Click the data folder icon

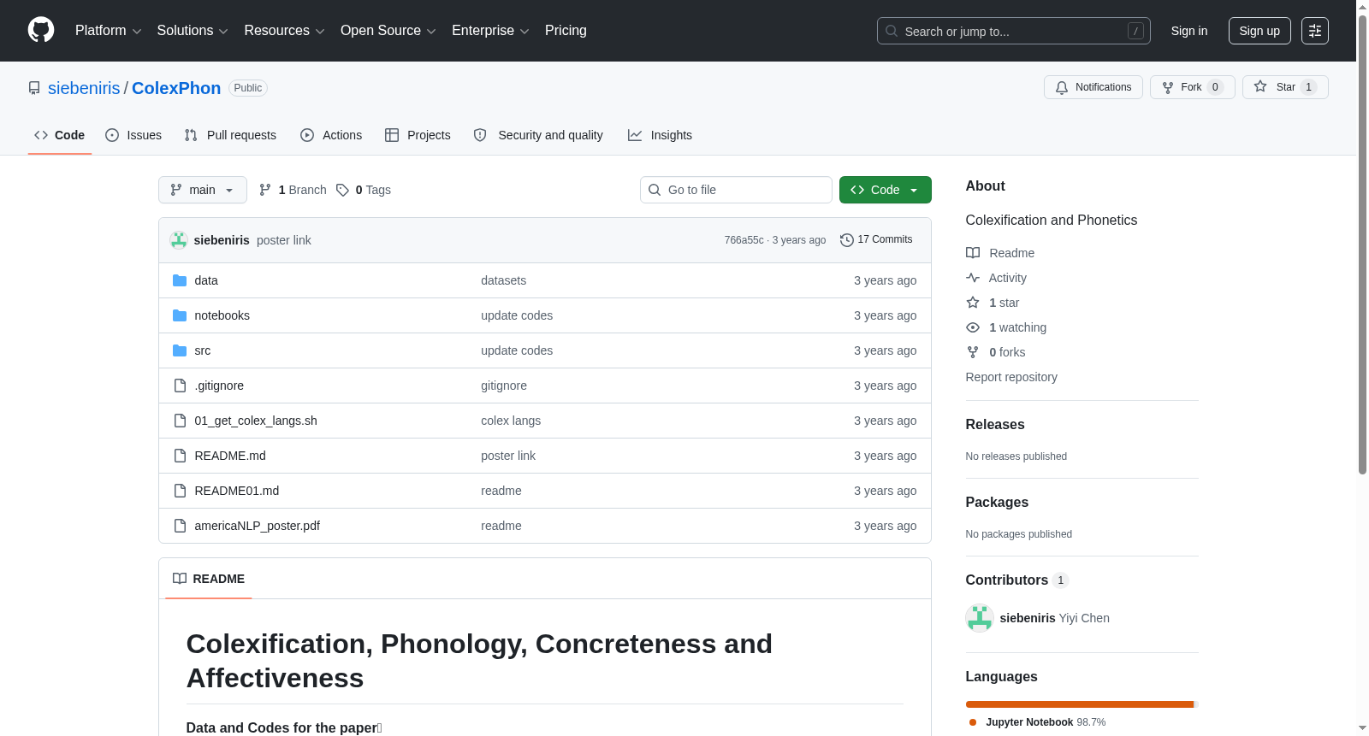coord(180,280)
